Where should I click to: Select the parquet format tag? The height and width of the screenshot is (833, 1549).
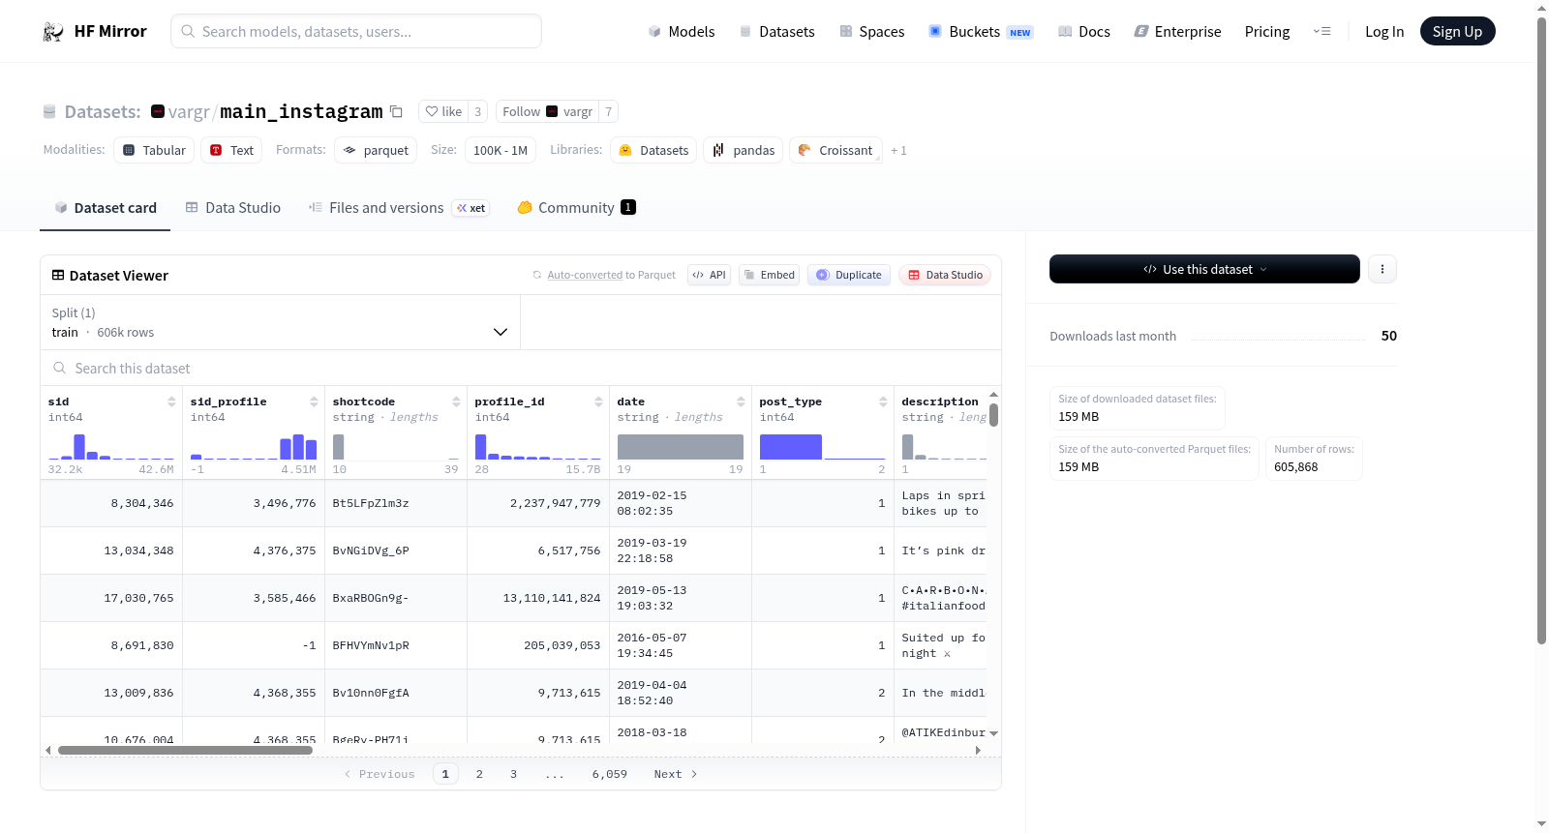tap(376, 150)
